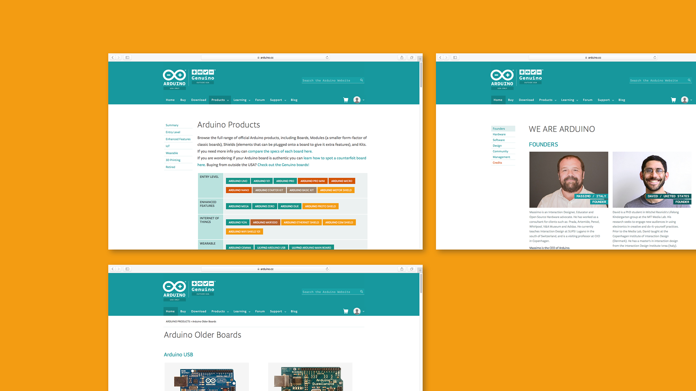Viewport: 696px width, 391px height.
Task: Reload the page in the Arduino Products window
Action: click(x=327, y=58)
